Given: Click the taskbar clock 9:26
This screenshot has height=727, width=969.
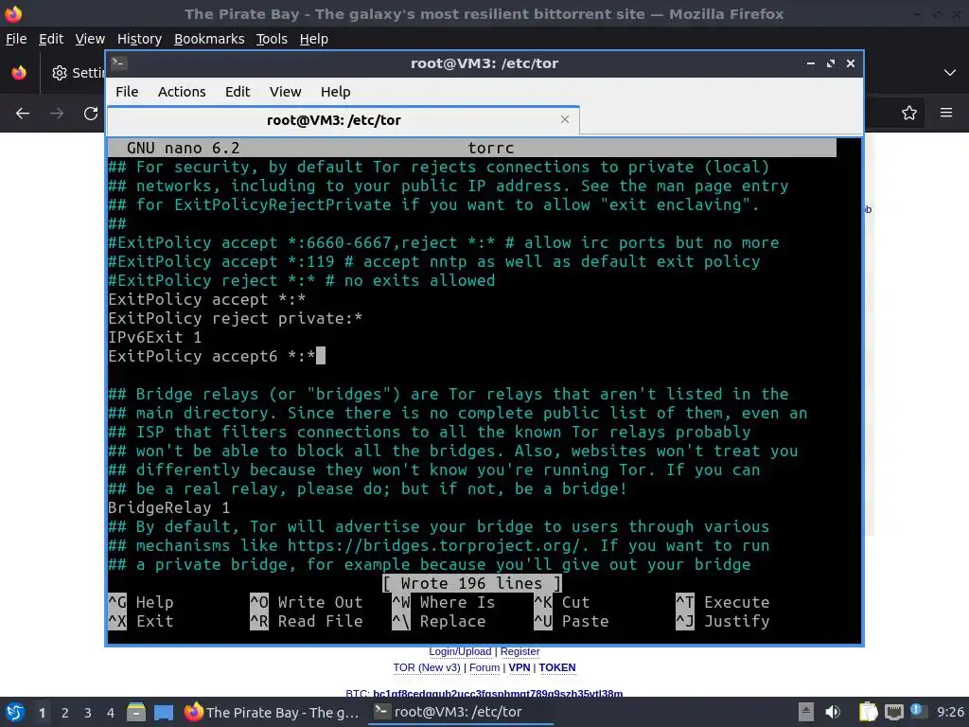Looking at the screenshot, I should tap(950, 712).
